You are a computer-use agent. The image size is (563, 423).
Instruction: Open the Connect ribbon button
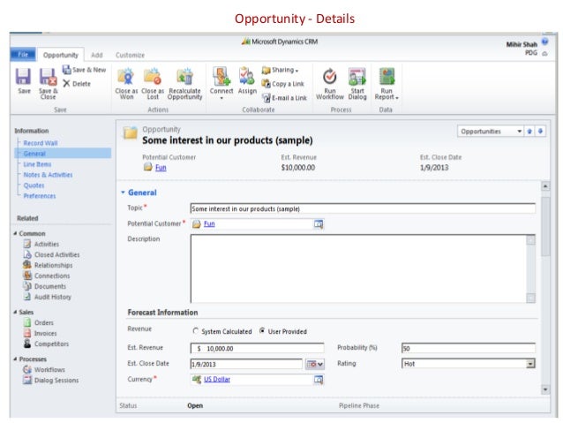tap(221, 83)
